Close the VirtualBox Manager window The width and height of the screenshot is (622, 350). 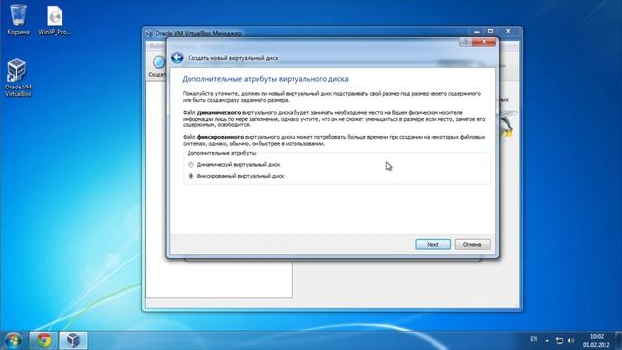[x=508, y=31]
